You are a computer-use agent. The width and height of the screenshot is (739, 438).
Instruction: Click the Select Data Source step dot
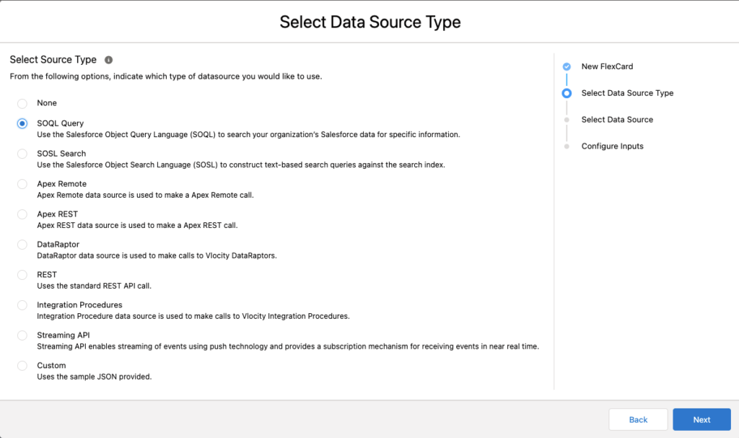coord(567,120)
